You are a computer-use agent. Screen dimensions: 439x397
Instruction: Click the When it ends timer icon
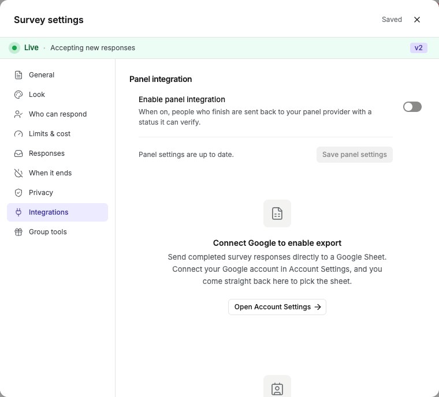pos(18,173)
